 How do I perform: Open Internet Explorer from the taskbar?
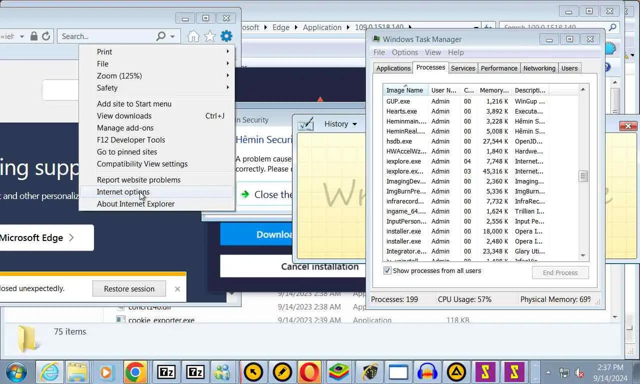(49, 372)
